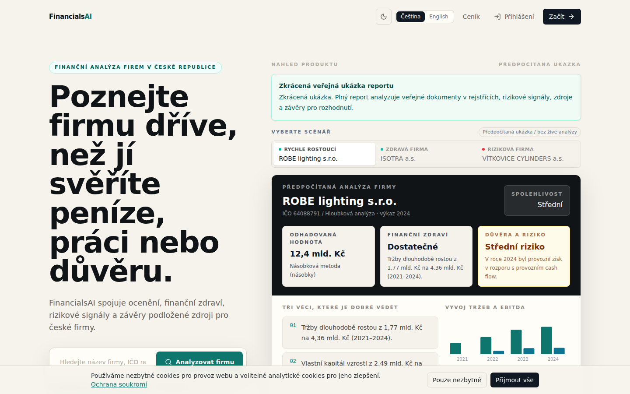The height and width of the screenshot is (394, 630).
Task: Click the login arrow icon beside Přihlášení
Action: point(497,17)
